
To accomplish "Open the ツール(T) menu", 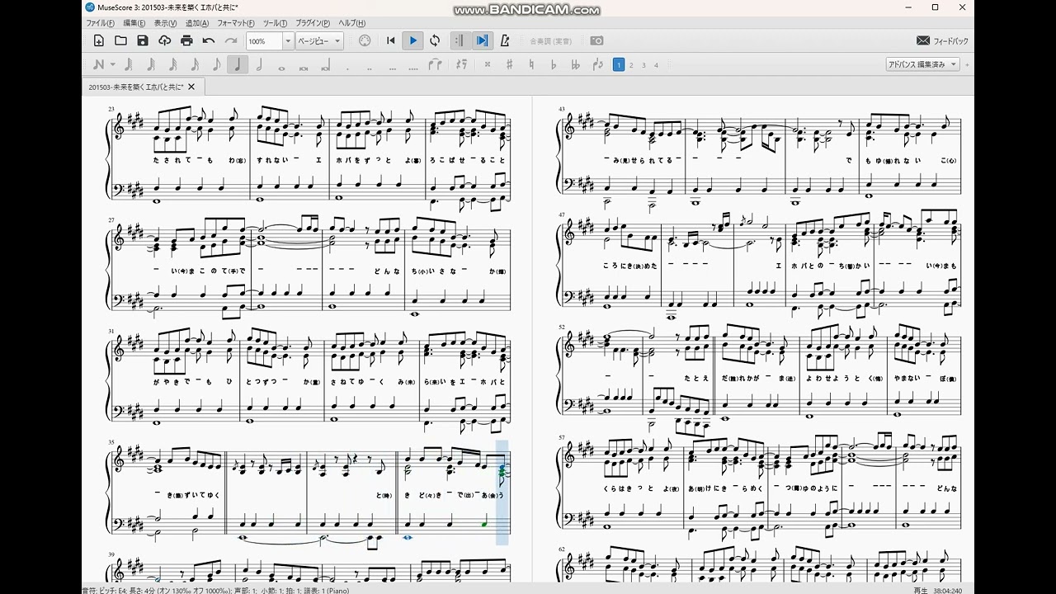I will [275, 23].
